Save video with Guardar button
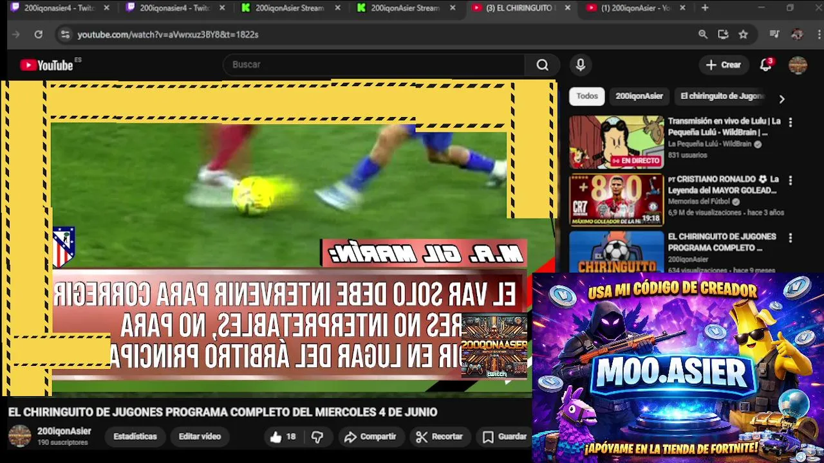 pos(505,437)
